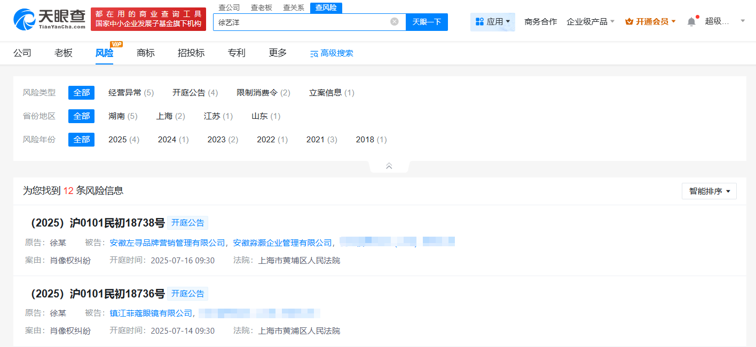Select the 开庭公告 risk type filter
Image resolution: width=756 pixels, height=347 pixels.
pos(194,92)
